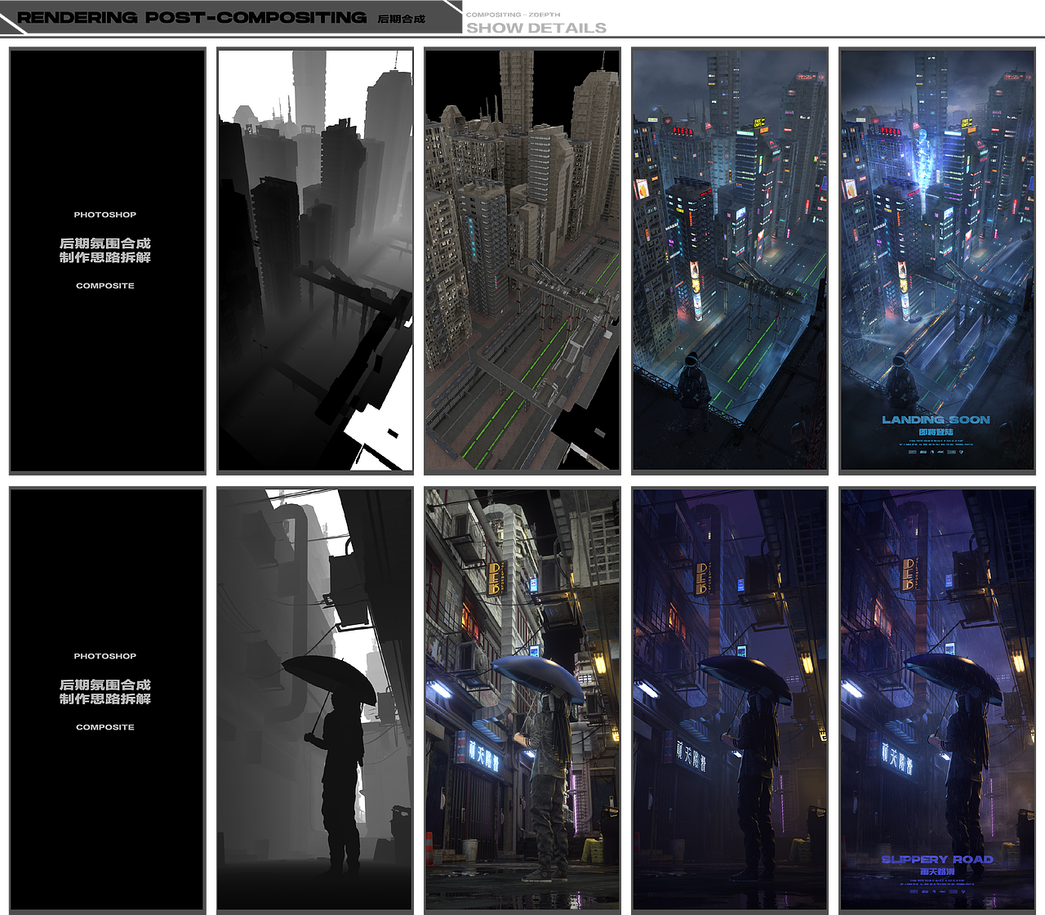Open the untextured gray city model render
1045x915 pixels.
(522, 261)
